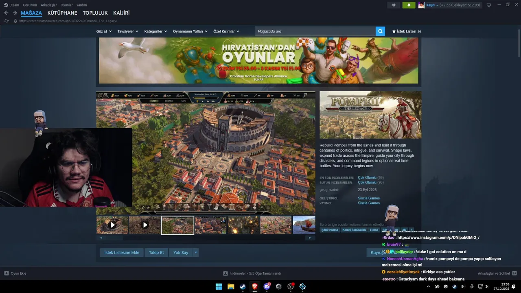521x293 pixels.
Task: Go back using the browser back arrow
Action: pyautogui.click(x=6, y=13)
